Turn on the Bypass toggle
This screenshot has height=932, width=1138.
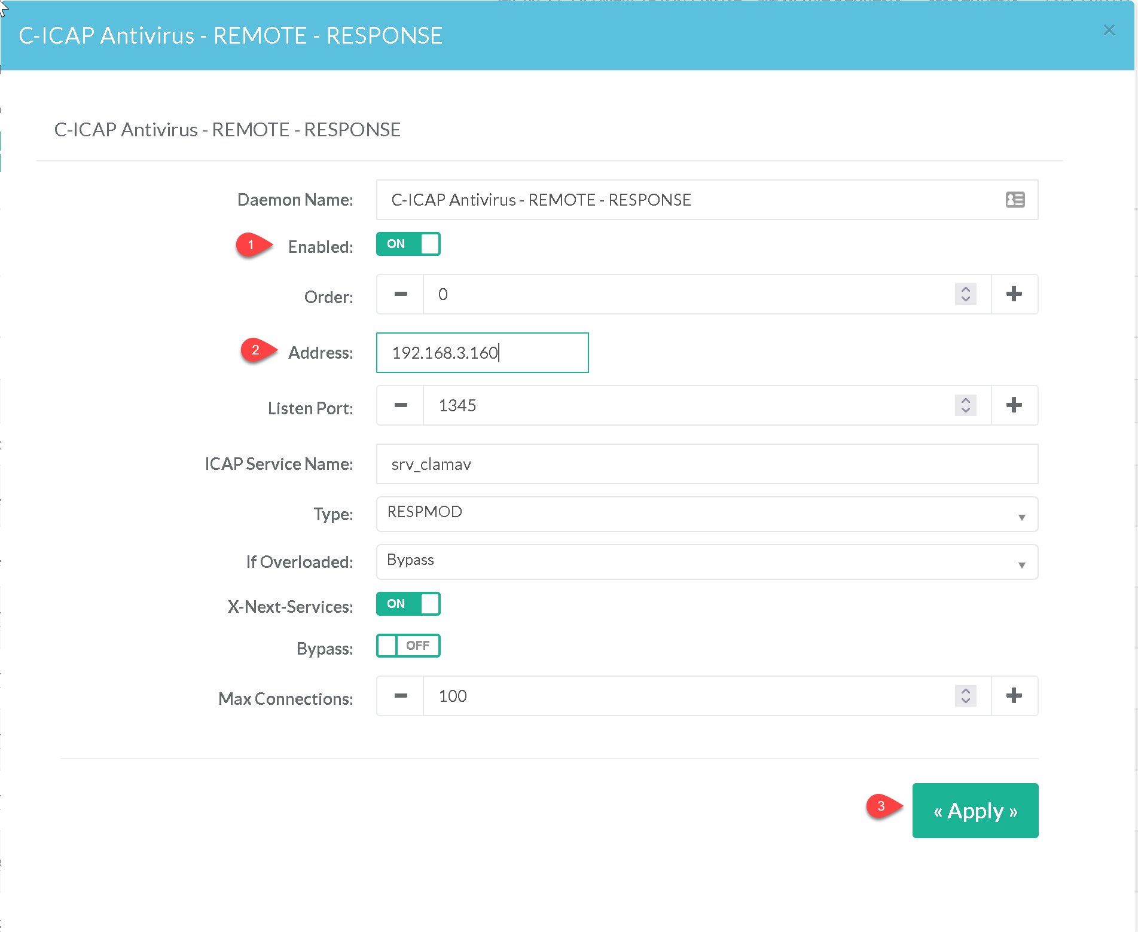click(408, 646)
